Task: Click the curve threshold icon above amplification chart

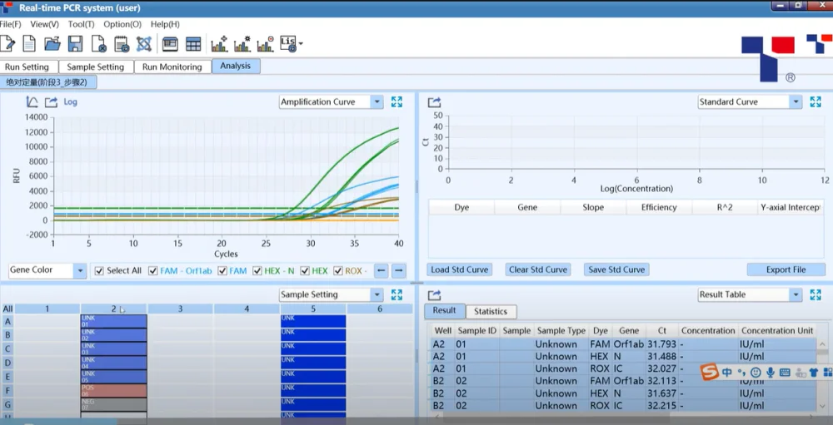Action: pos(32,101)
